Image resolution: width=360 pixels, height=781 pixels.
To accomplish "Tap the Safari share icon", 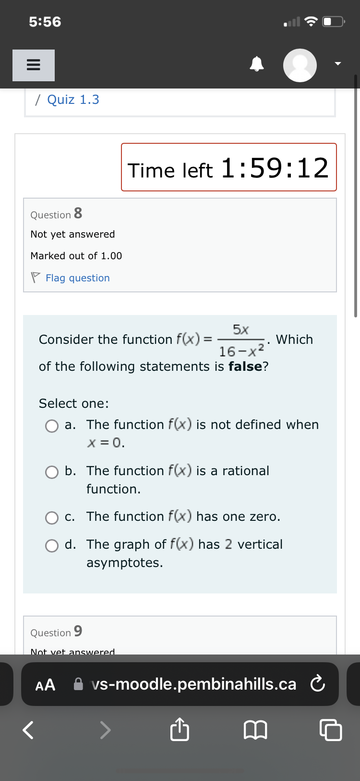I will click(x=179, y=730).
